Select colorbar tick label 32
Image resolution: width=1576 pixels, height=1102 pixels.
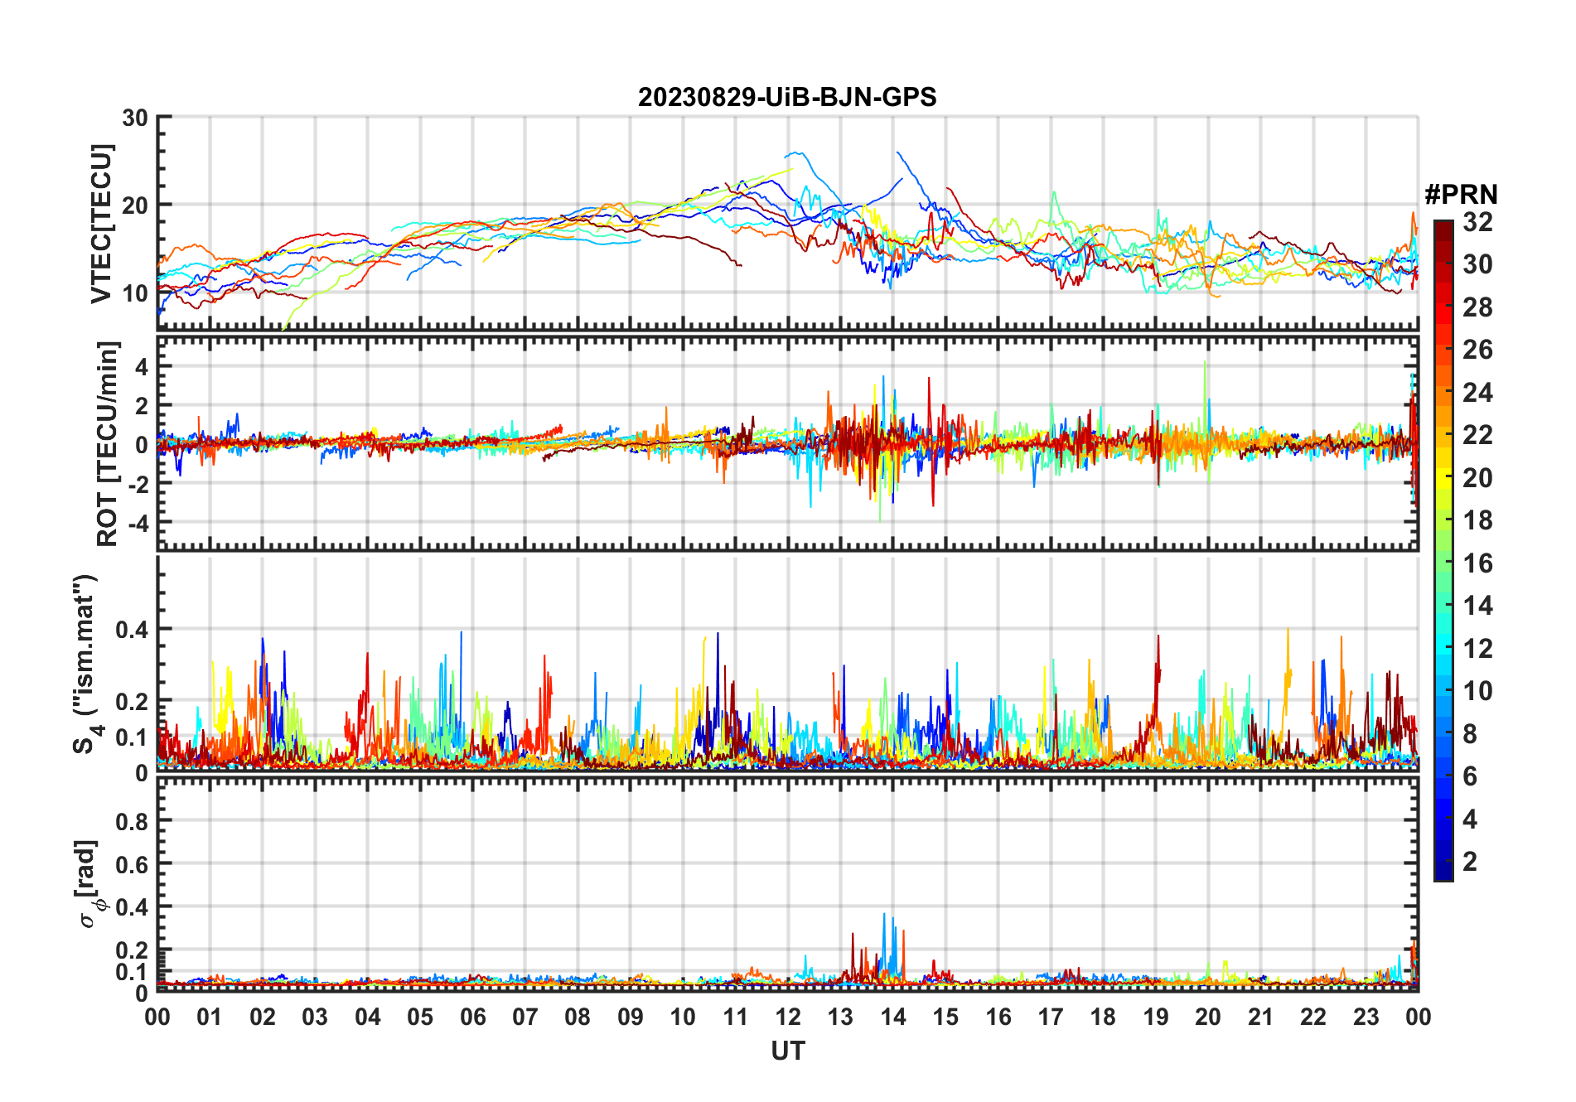tap(1477, 222)
